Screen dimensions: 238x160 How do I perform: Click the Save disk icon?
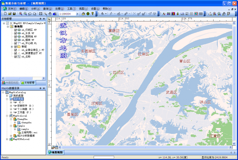pyautogui.click(x=14, y=14)
